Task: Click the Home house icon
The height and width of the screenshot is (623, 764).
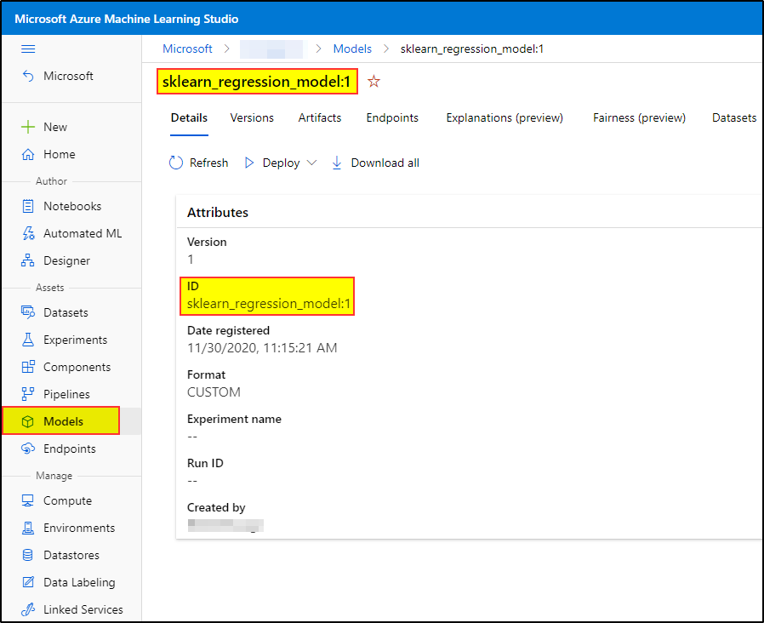Action: click(x=28, y=155)
